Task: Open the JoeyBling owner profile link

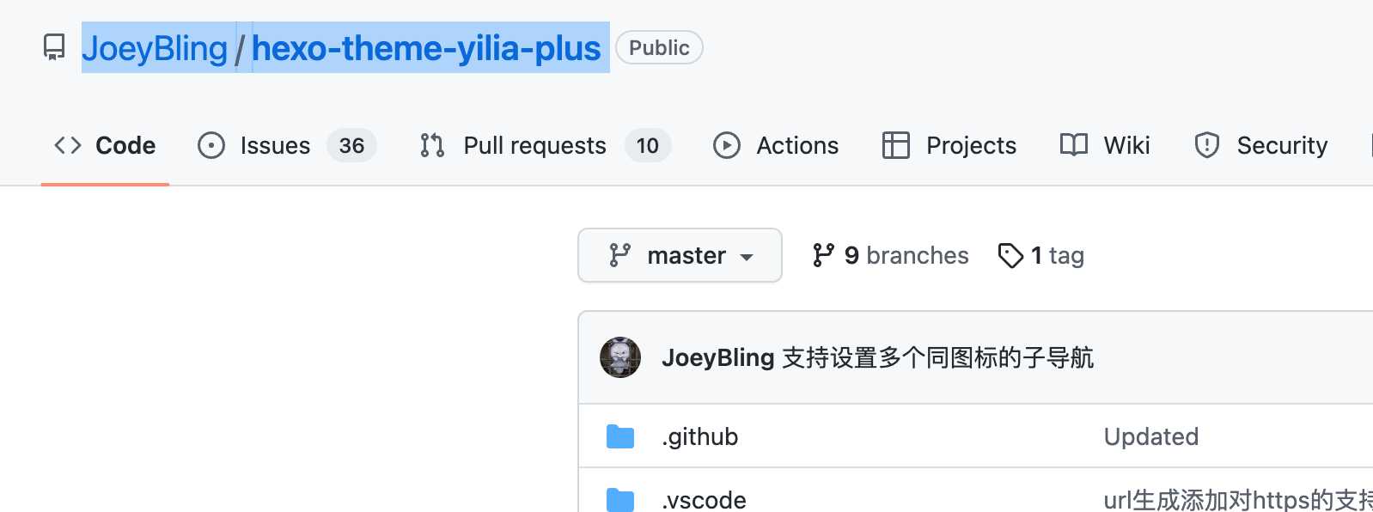Action: 155,48
